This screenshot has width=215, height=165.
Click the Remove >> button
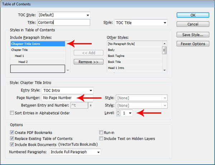(x=89, y=62)
